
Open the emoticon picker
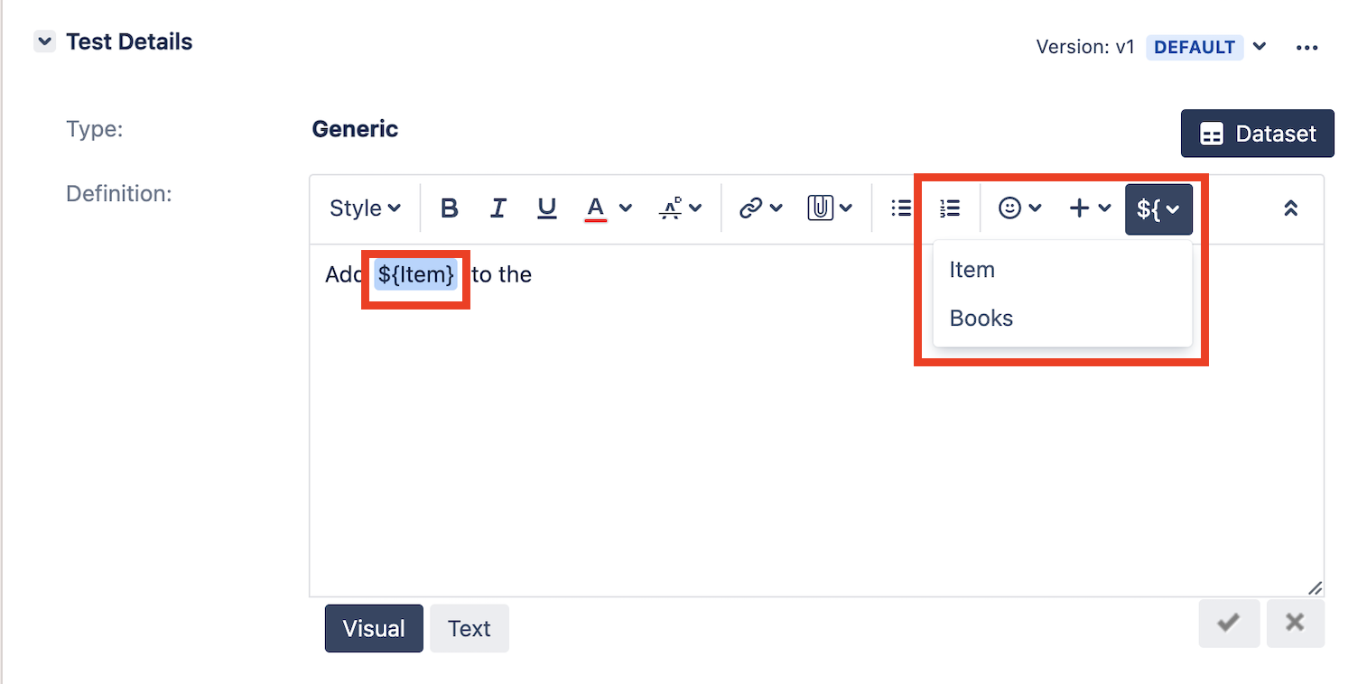pyautogui.click(x=1019, y=208)
